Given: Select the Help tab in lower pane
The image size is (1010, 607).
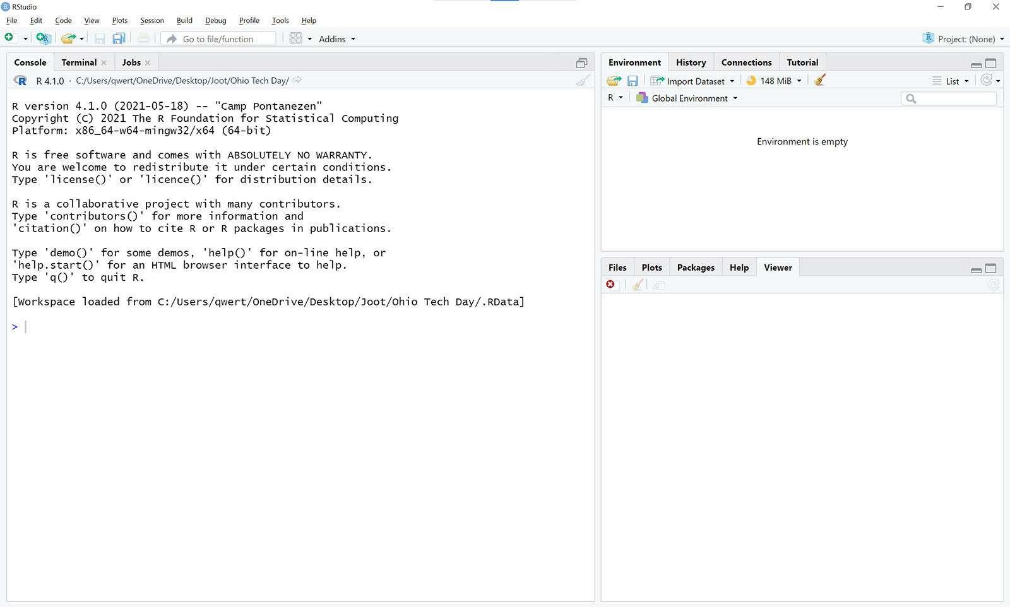Looking at the screenshot, I should (739, 268).
